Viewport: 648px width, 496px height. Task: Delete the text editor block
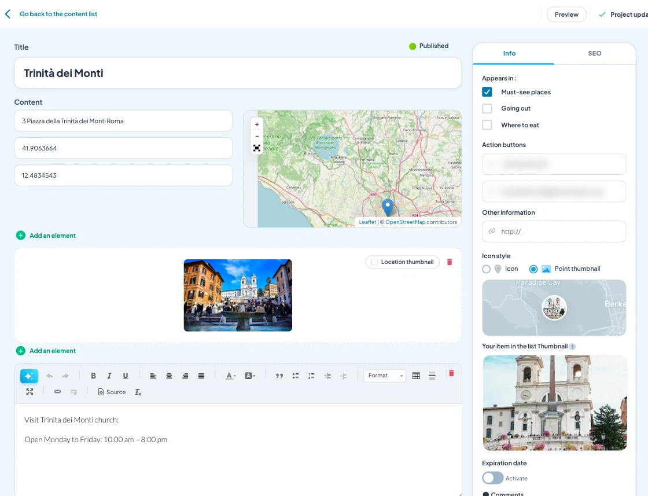point(451,373)
